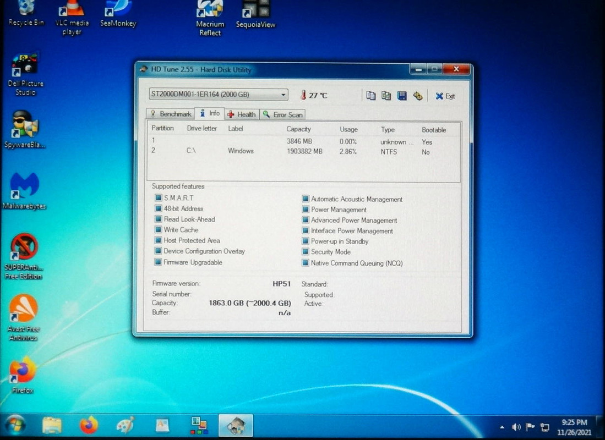605x440 pixels.
Task: Open the Error Scan tab
Action: tap(283, 114)
